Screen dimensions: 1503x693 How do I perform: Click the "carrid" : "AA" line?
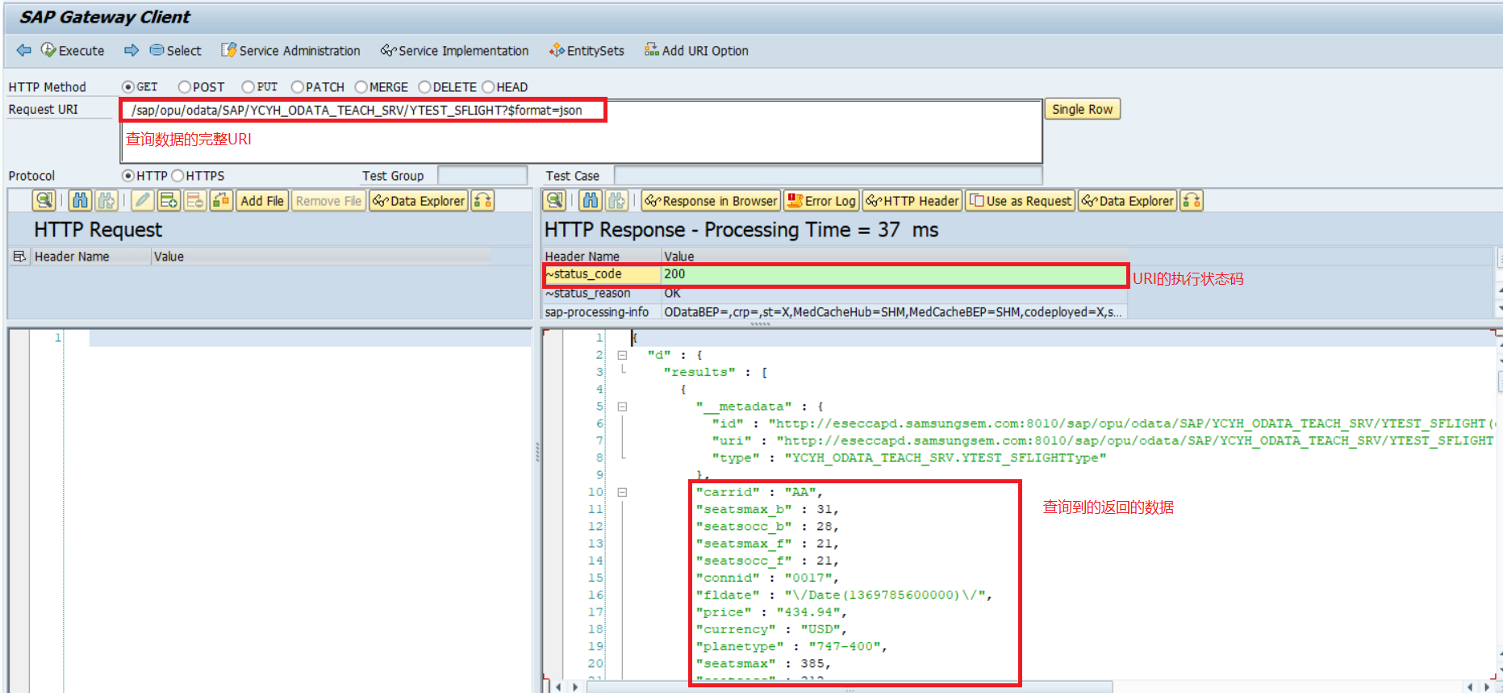[759, 492]
